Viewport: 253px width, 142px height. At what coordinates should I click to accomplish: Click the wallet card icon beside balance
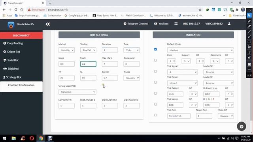pyautogui.click(x=176, y=24)
